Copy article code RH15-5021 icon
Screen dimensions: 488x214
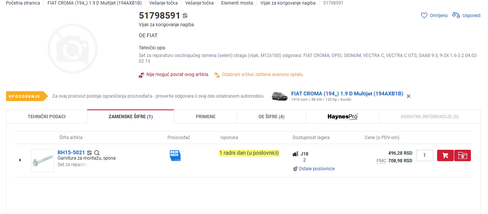coord(90,153)
